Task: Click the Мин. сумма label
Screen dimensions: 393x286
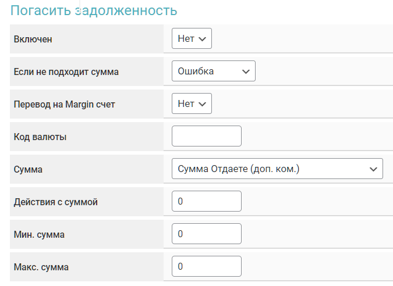Action: tap(39, 235)
